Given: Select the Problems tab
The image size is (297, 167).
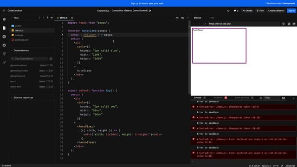Looking at the screenshot, I should tap(218, 98).
